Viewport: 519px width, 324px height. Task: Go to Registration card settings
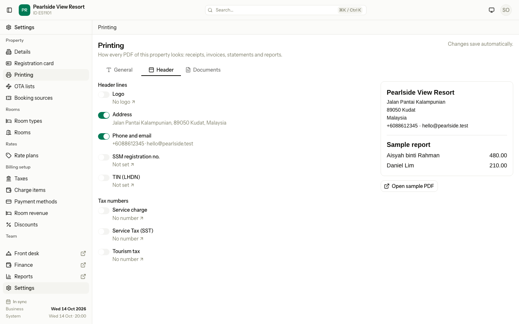click(46, 63)
